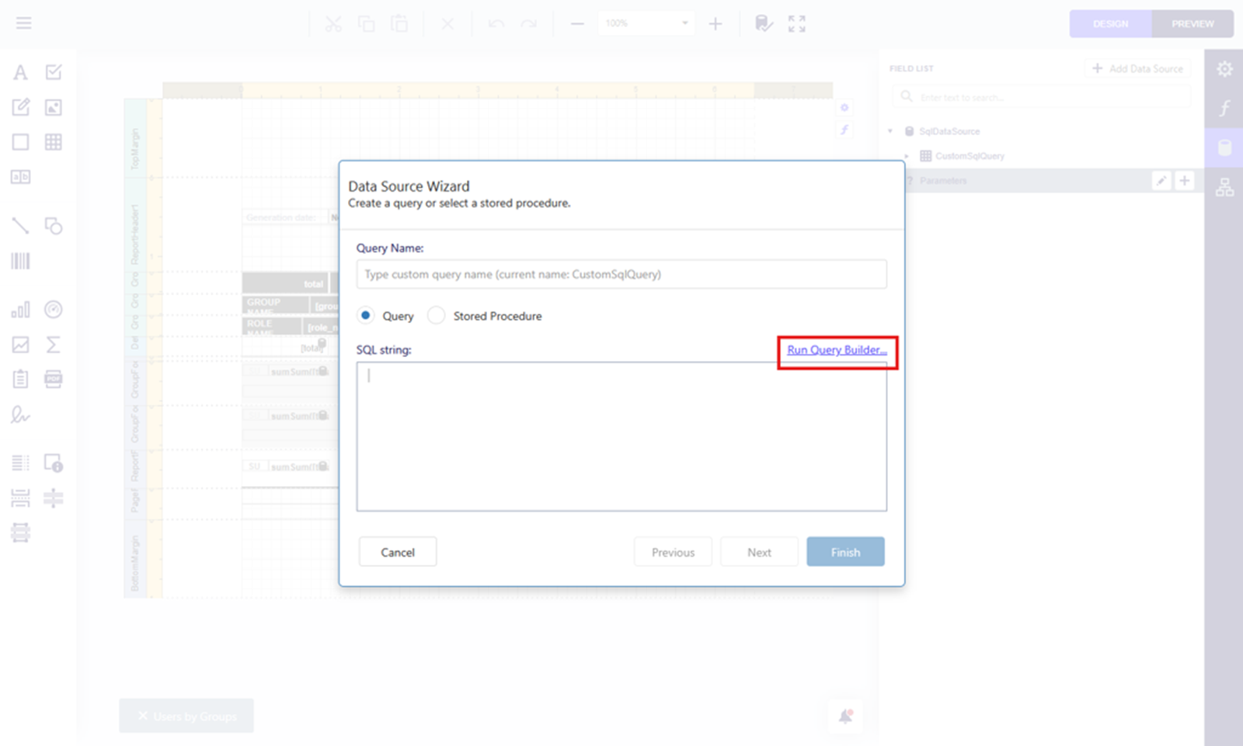Viewport: 1243px width, 746px height.
Task: Collapse the SqlDataSource tree node
Action: (890, 131)
